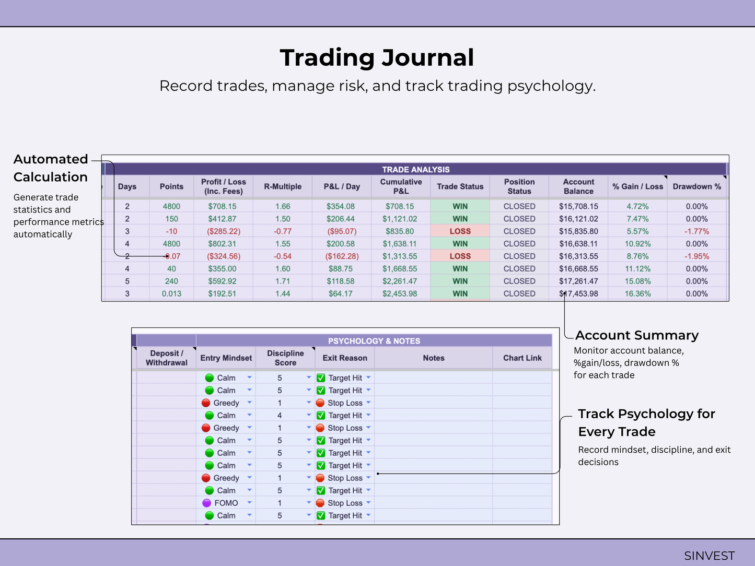Click the Cumulative P&L column header

401,186
